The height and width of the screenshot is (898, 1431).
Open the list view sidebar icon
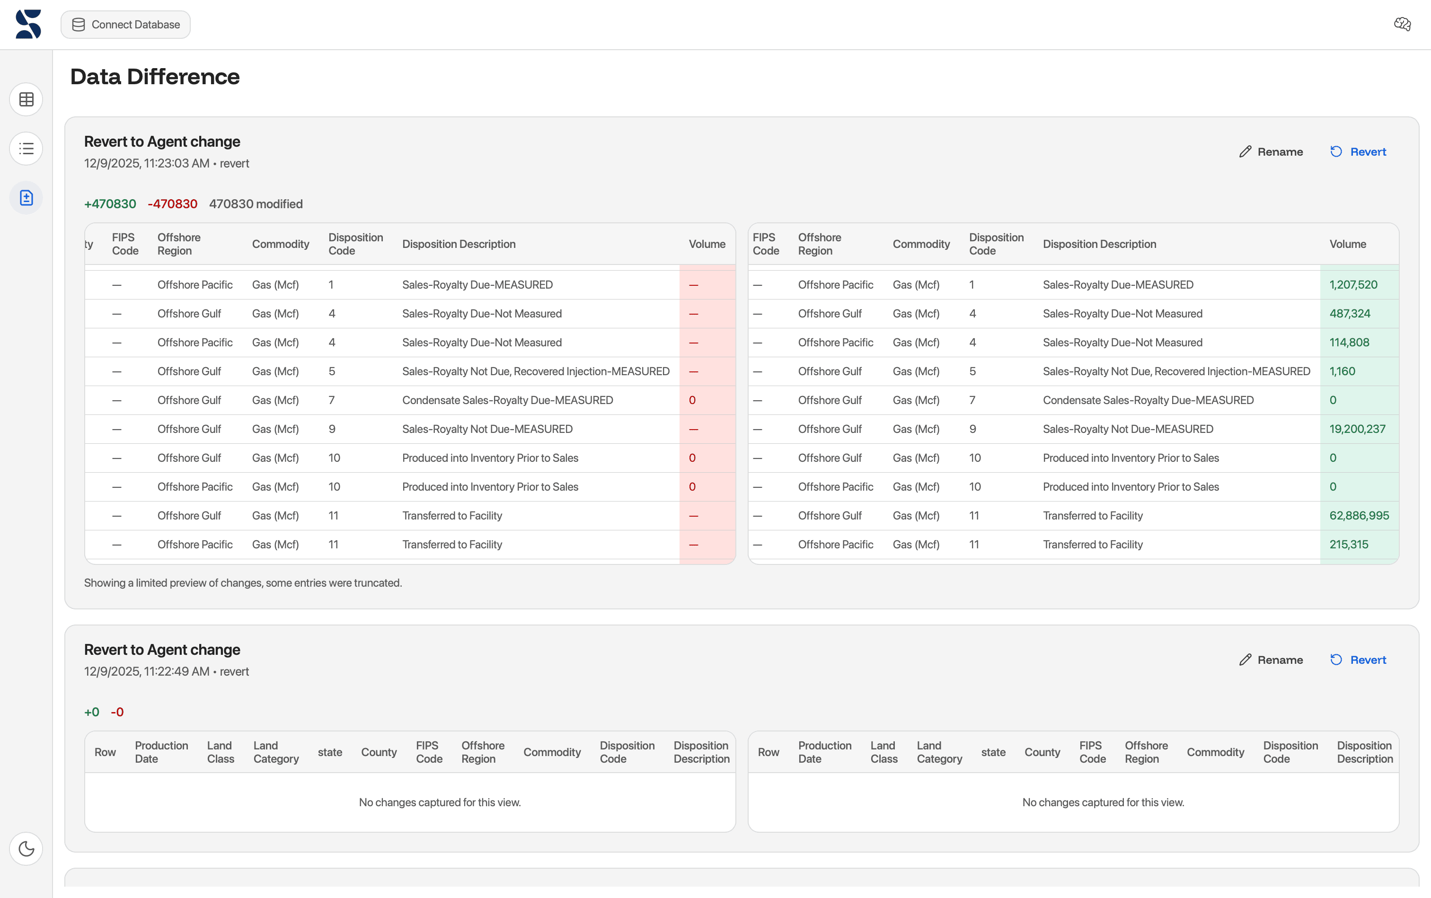point(26,149)
